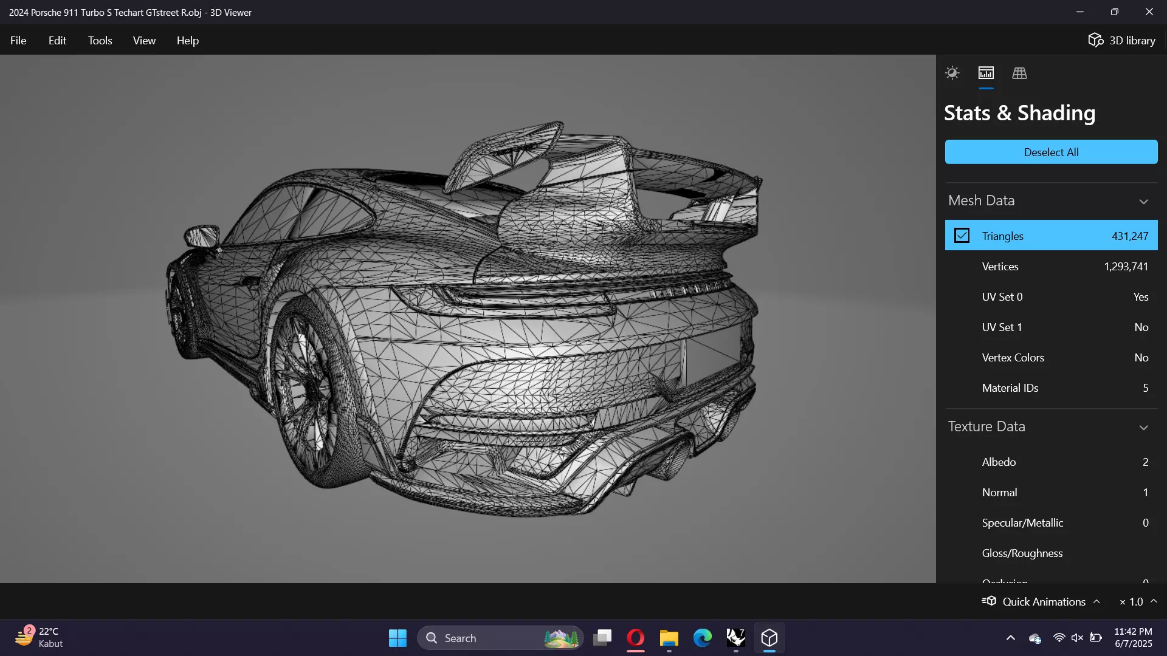Image resolution: width=1167 pixels, height=656 pixels.
Task: Select the Gloss/Roughness texture row
Action: [x=1051, y=553]
